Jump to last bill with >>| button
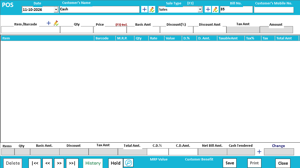Image resolution: width=300 pixels, height=168 pixels. click(72, 163)
